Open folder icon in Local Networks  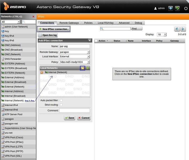pos(83,68)
